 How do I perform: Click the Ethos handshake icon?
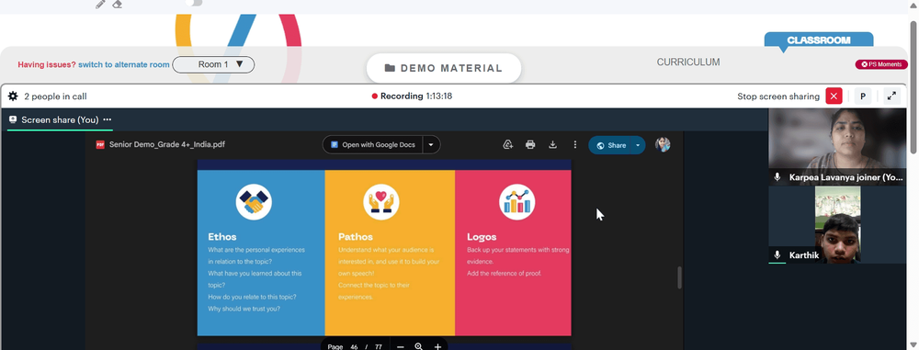click(254, 202)
